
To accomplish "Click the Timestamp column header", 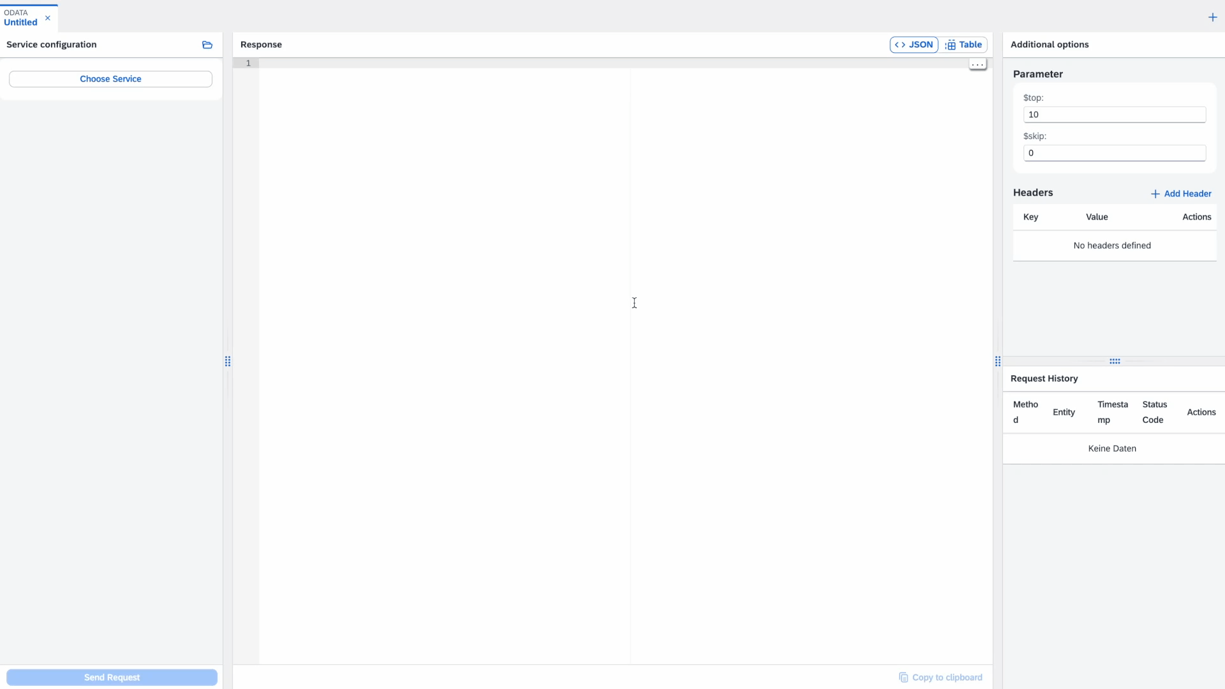I will click(x=1113, y=412).
